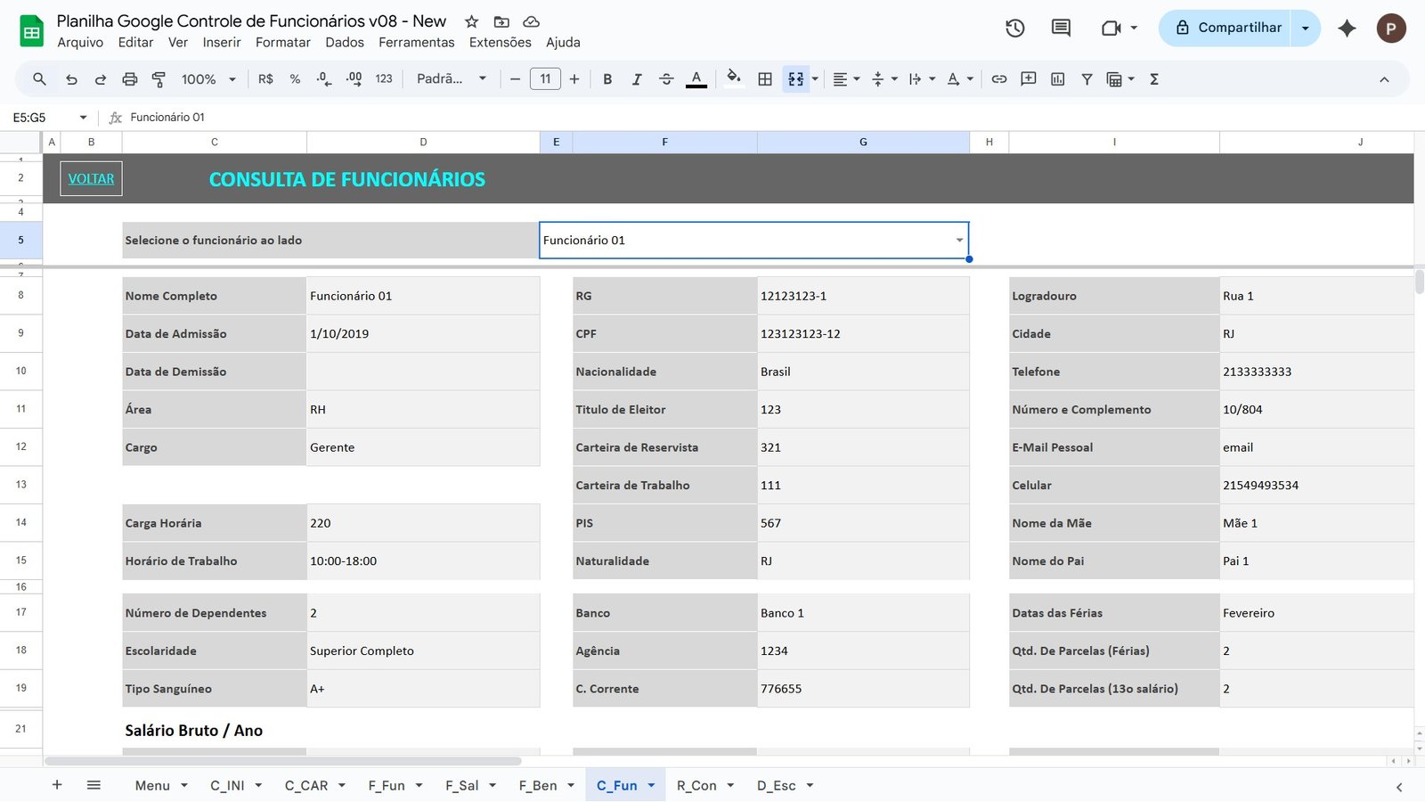Toggle strikethrough formatting

pos(666,78)
